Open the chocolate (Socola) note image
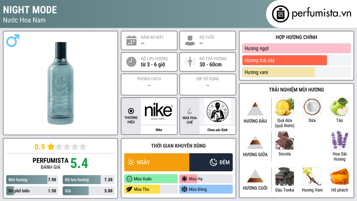 284,140
